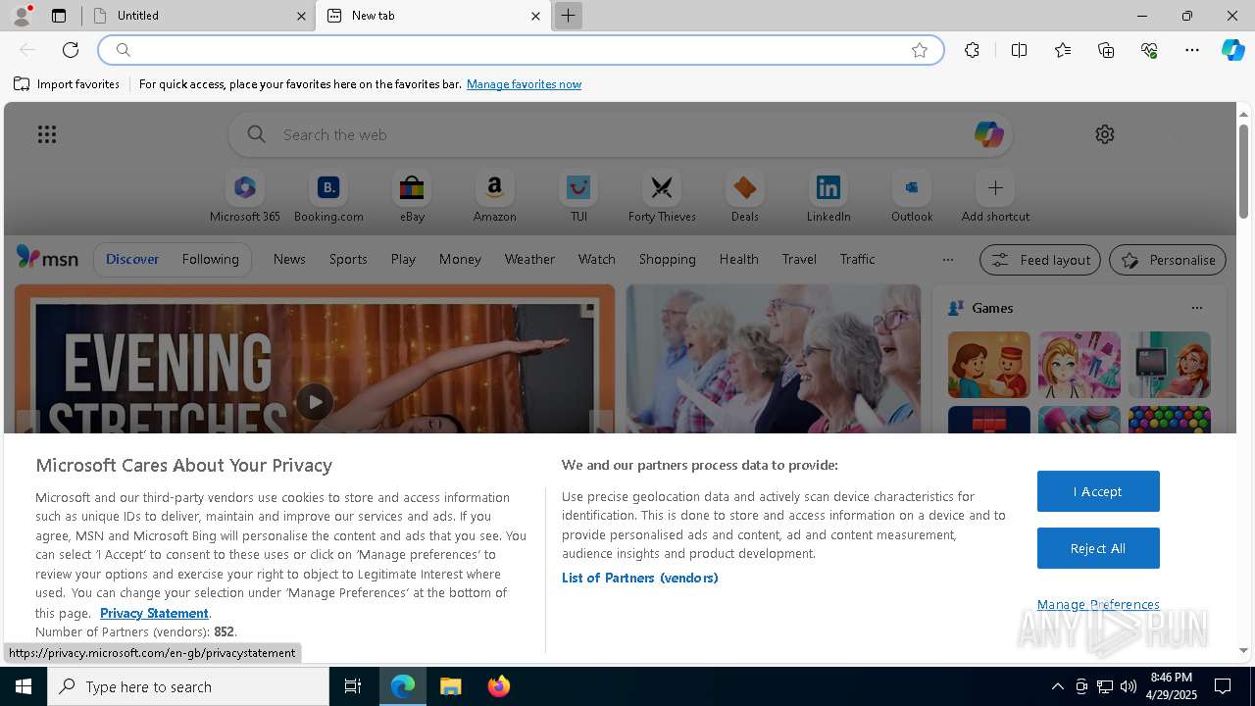Click the Add shortcut plus icon
The image size is (1255, 706).
(995, 187)
